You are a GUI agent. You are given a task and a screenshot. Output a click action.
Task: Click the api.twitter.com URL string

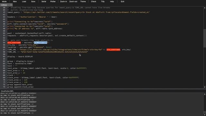[86, 12]
